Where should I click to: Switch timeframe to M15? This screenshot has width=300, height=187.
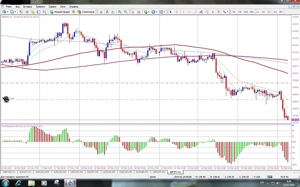pyautogui.click(x=246, y=12)
